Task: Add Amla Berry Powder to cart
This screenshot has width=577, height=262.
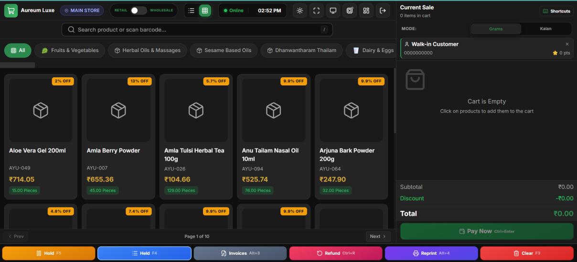Action: pos(118,136)
